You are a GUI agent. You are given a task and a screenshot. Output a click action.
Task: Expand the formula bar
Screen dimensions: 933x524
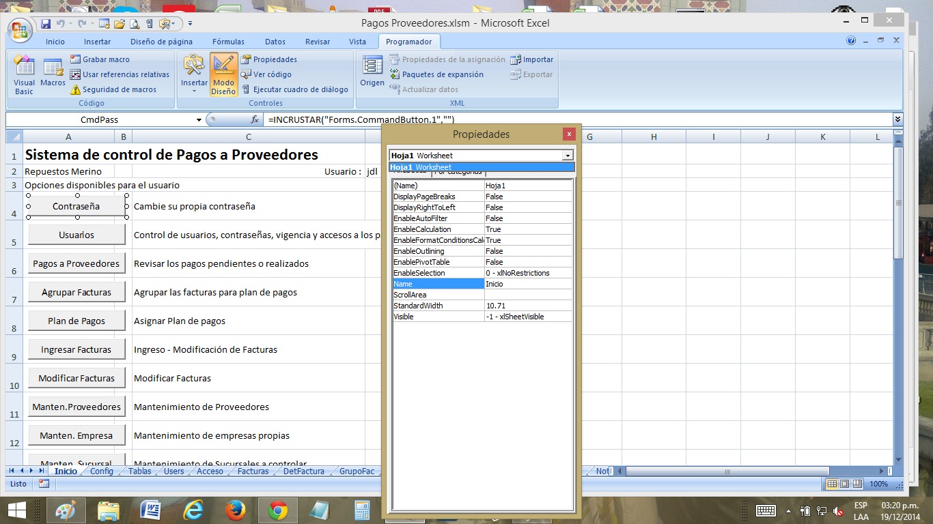point(897,119)
